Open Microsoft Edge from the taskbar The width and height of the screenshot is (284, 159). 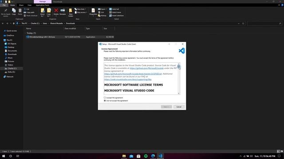pos(153,156)
